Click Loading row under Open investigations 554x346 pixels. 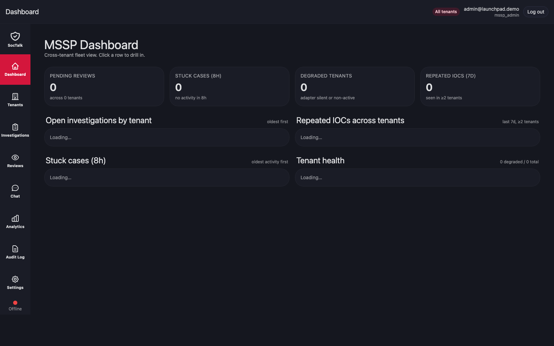point(167,137)
